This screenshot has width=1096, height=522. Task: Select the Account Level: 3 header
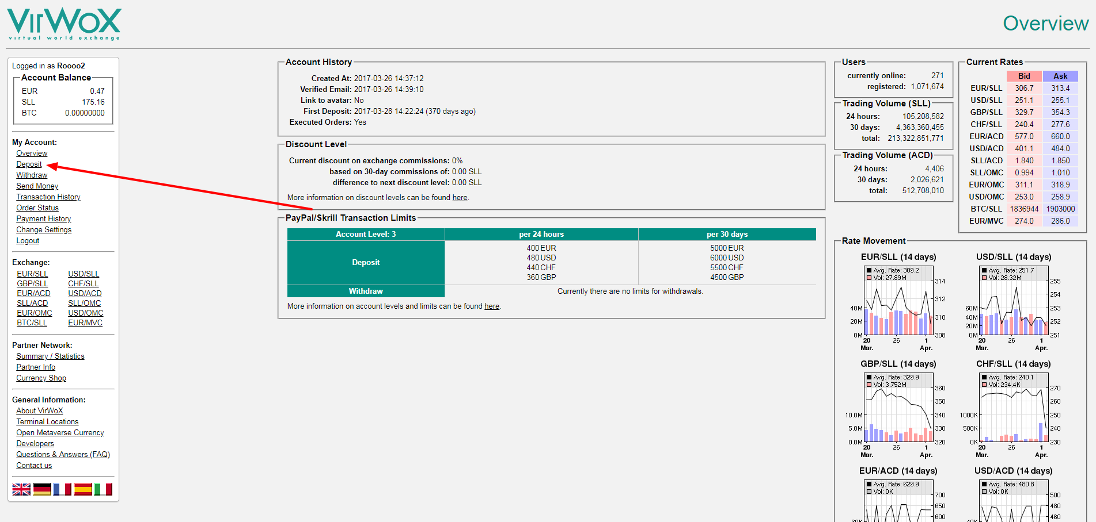point(366,235)
